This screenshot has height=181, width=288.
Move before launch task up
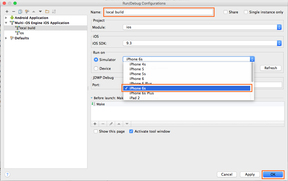point(119,124)
